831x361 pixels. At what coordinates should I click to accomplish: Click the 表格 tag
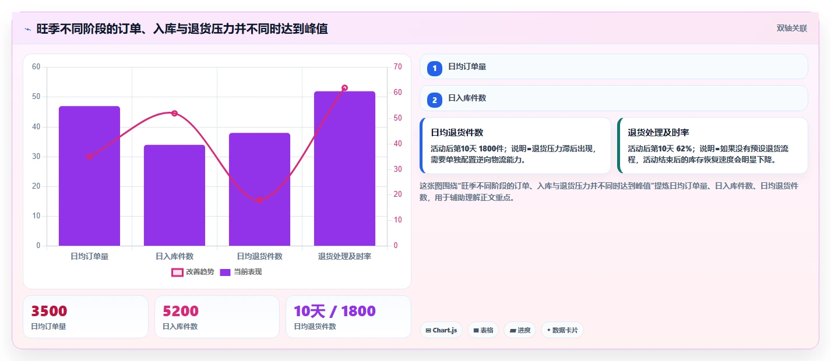(x=483, y=330)
